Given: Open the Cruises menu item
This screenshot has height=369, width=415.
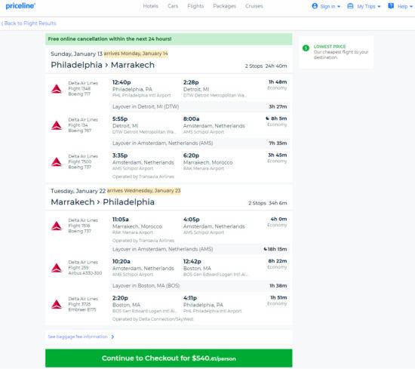Looking at the screenshot, I should point(254,6).
